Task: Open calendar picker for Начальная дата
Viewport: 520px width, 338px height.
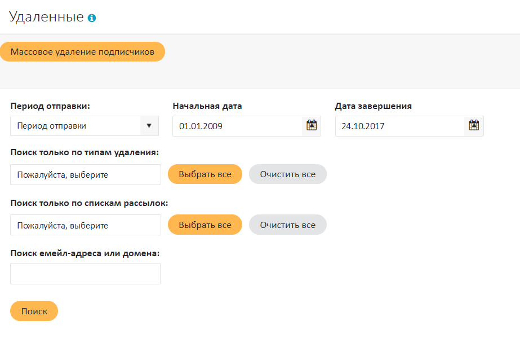Action: [312, 126]
